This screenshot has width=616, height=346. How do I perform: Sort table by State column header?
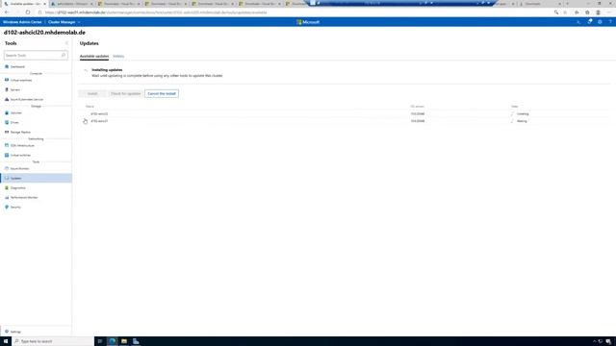tap(515, 107)
